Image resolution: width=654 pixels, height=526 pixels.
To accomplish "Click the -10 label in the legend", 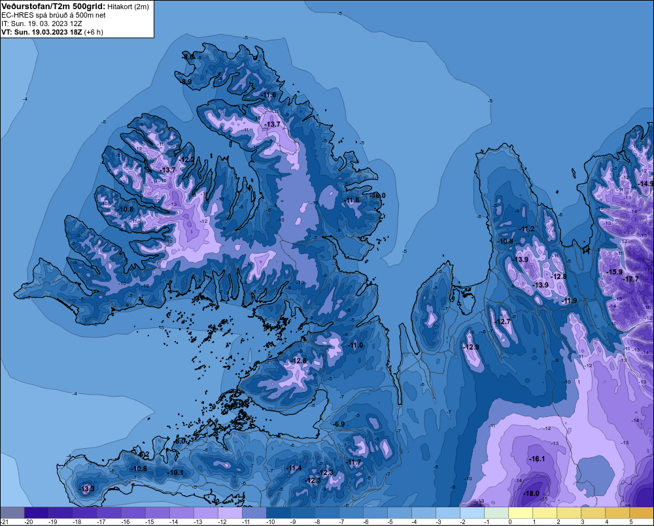I will point(271,522).
